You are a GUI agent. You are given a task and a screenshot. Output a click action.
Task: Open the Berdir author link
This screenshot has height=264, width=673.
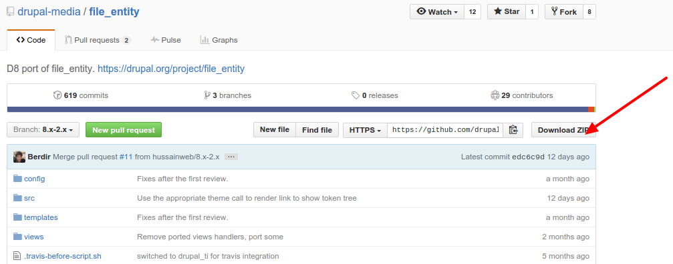click(x=39, y=157)
